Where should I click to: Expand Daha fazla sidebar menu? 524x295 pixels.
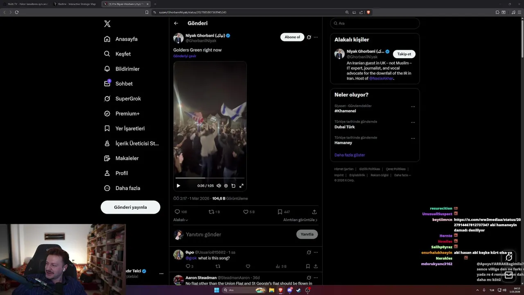point(122,188)
